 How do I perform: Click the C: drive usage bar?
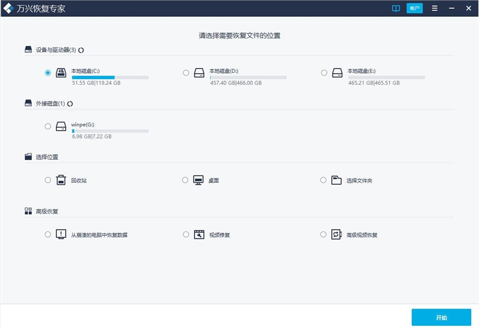coord(110,78)
